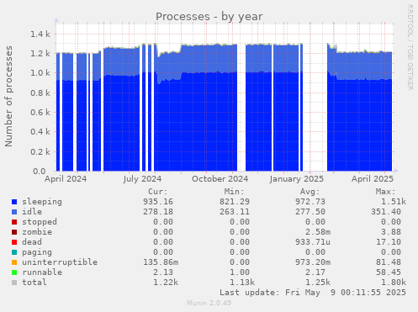Click zombie average value 2.58m
This screenshot has height=312, width=418.
(x=318, y=232)
